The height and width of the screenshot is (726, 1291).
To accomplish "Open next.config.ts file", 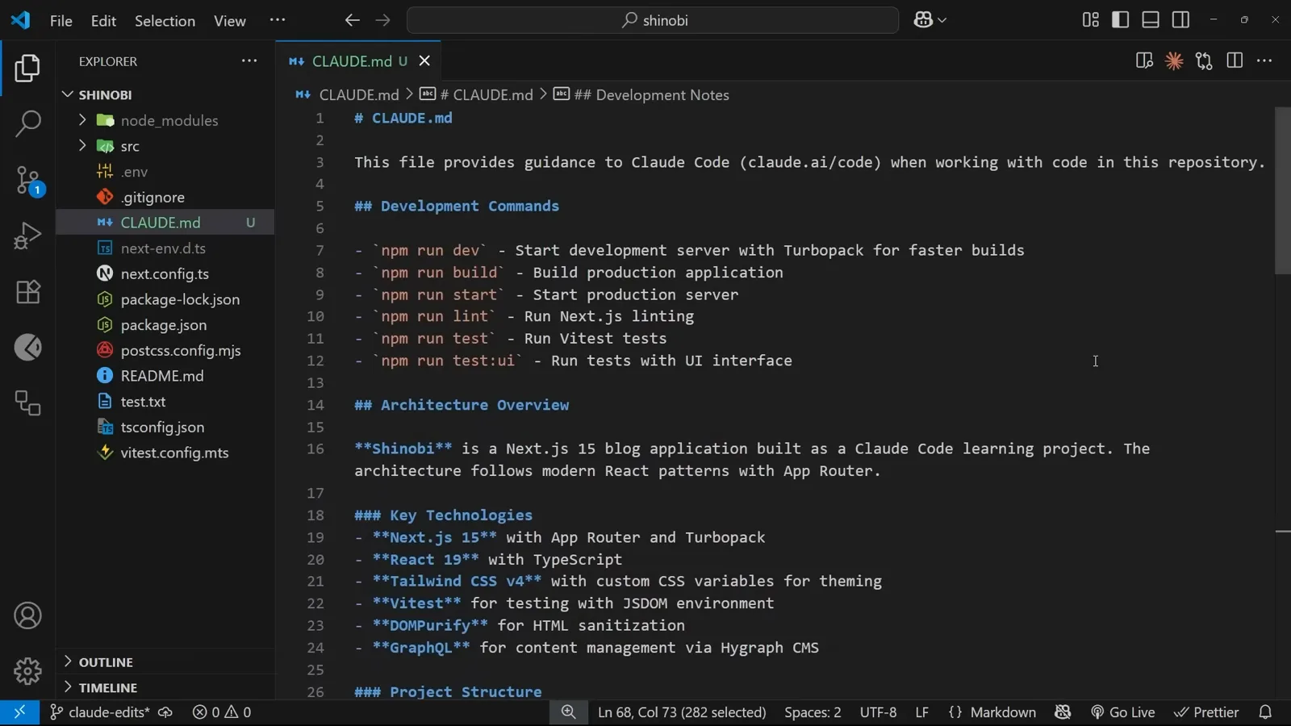I will pyautogui.click(x=165, y=273).
